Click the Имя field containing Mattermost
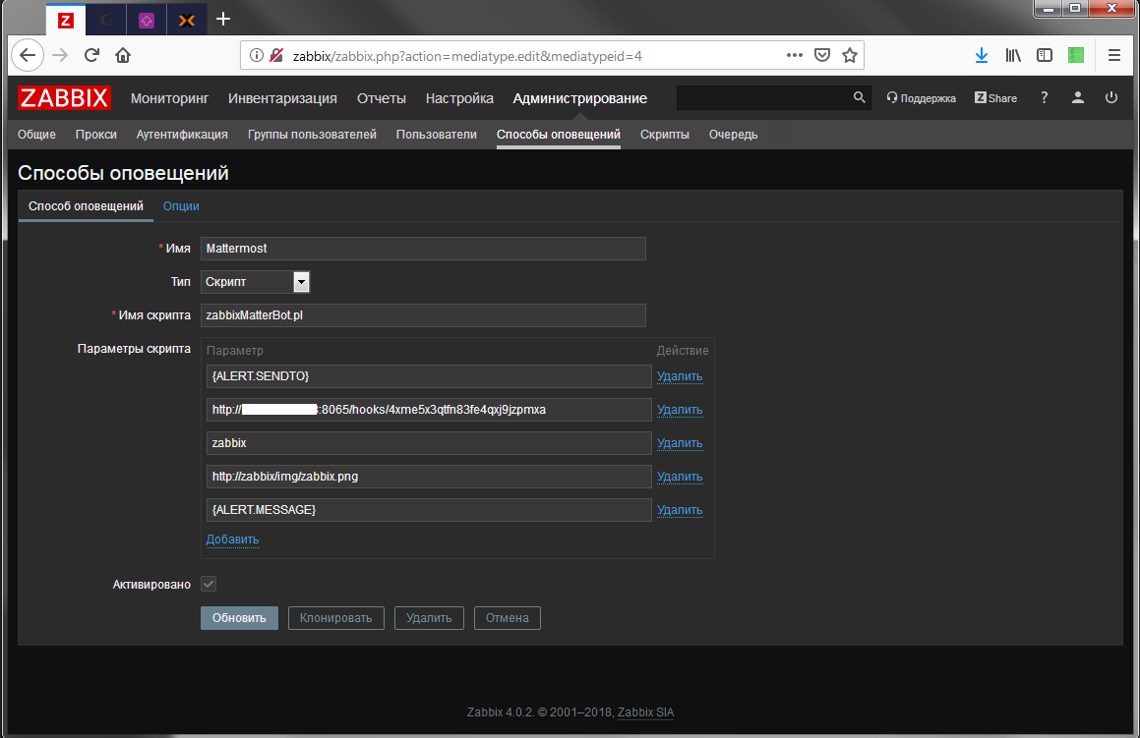The image size is (1140, 738). tap(423, 249)
